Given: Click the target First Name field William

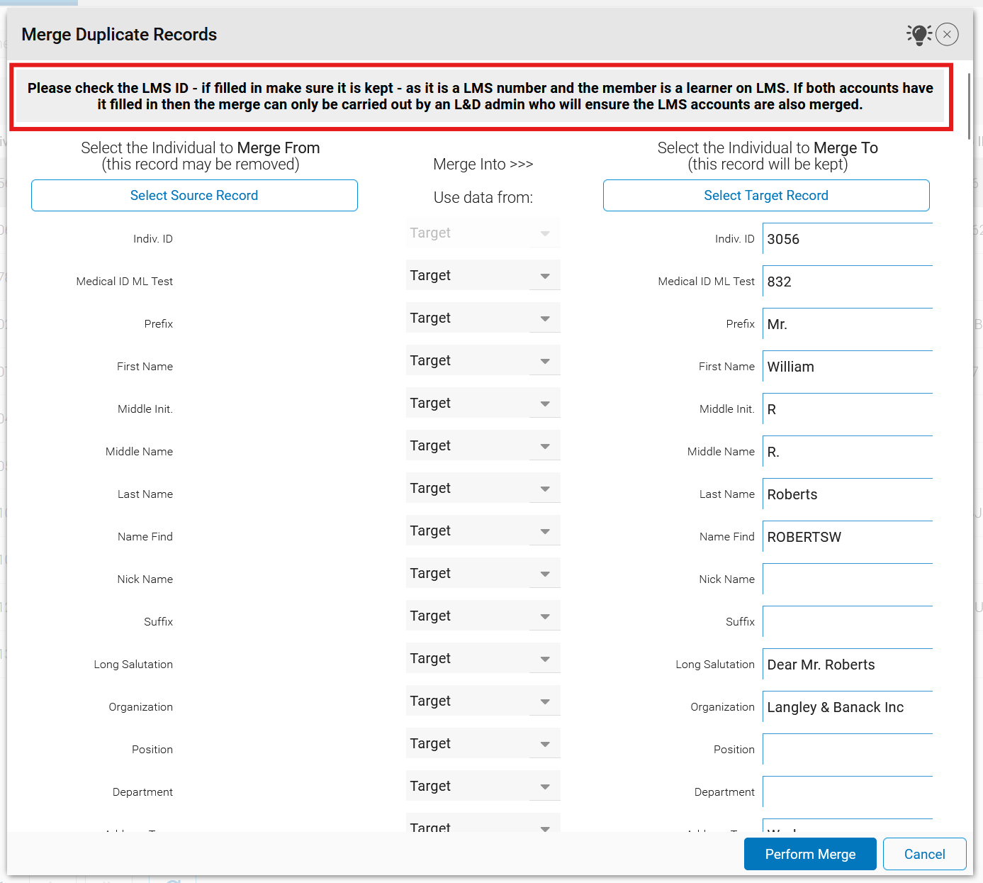Looking at the screenshot, I should pos(847,367).
